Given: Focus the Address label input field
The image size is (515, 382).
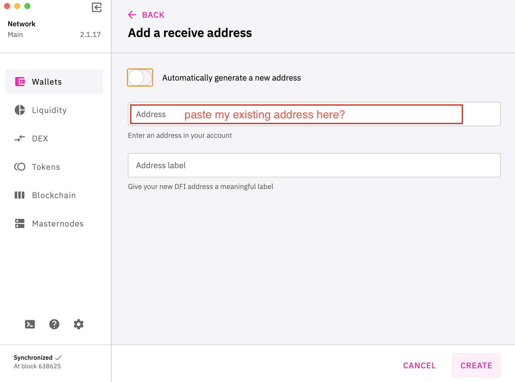Looking at the screenshot, I should 314,165.
